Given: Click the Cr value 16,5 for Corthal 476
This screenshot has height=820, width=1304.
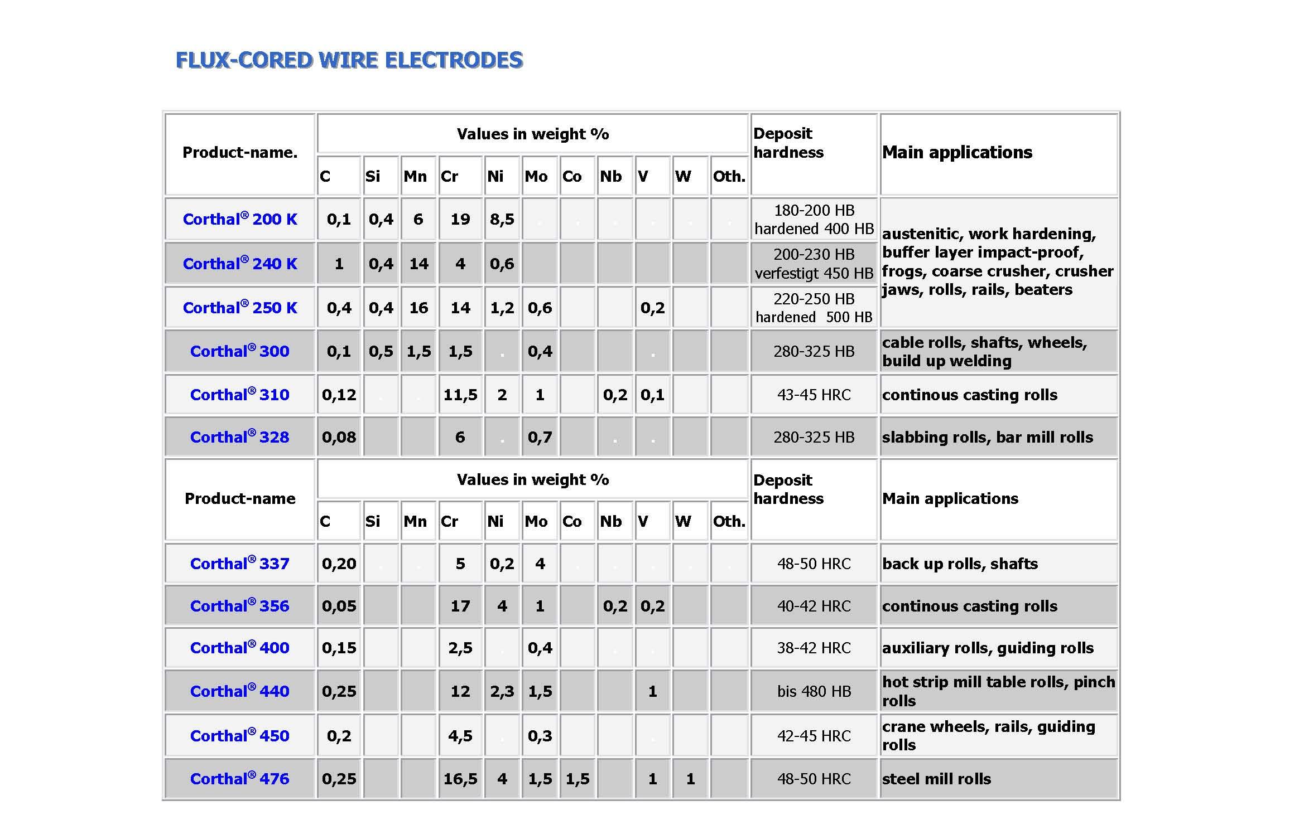Looking at the screenshot, I should point(460,779).
